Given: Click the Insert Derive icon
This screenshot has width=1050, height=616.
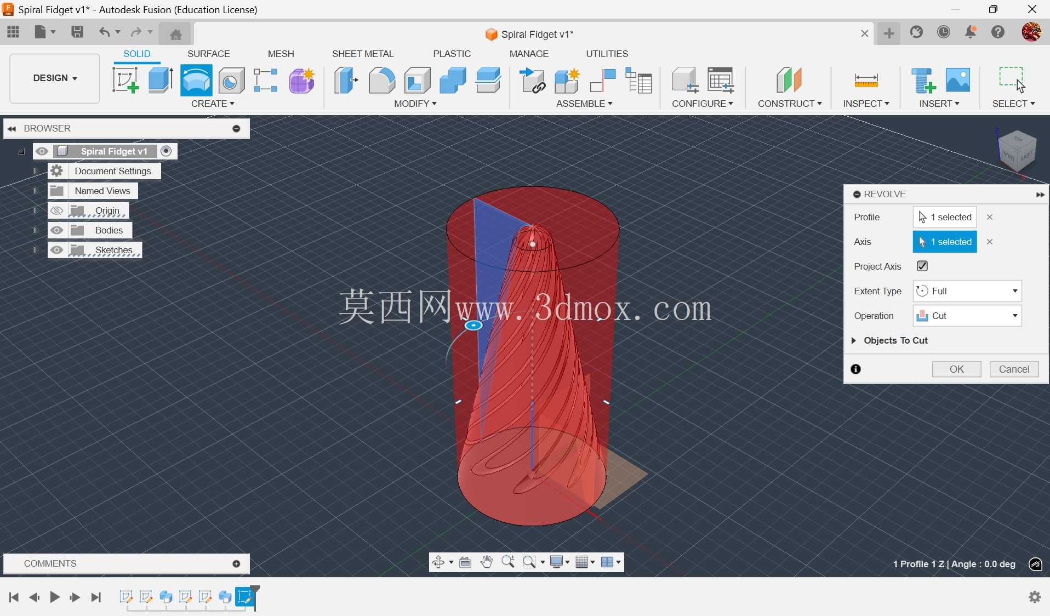Looking at the screenshot, I should 923,81.
